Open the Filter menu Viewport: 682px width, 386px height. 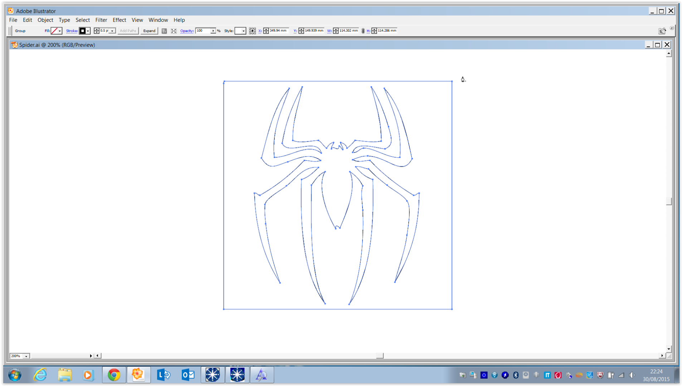point(101,20)
